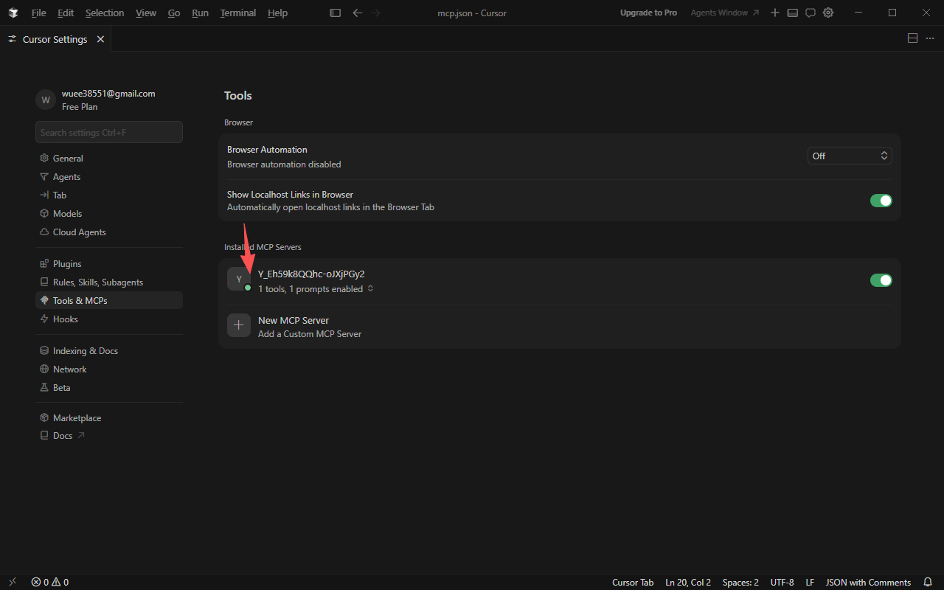Toggle the primary sidebar layout icon
The height and width of the screenshot is (590, 944).
[336, 13]
